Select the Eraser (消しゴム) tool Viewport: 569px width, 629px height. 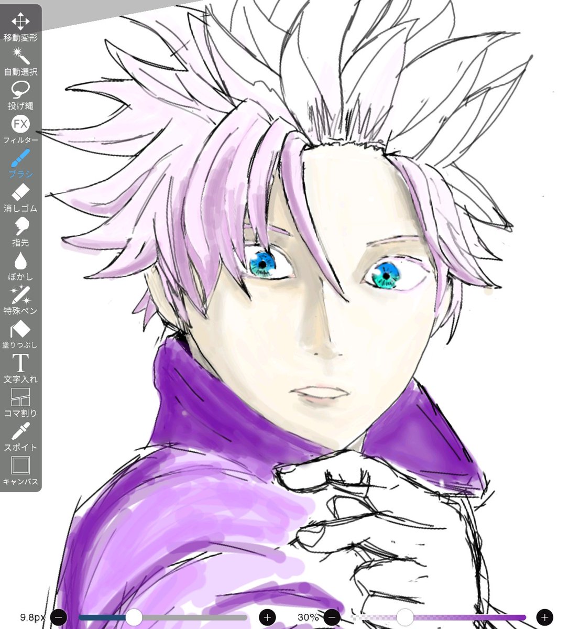tap(20, 198)
